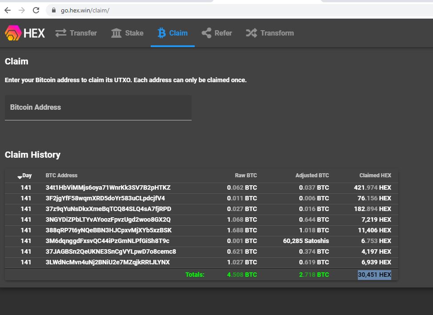Select address 3F2jgYfF58wqmXRD5doYr583uCLpdcjfV4
The height and width of the screenshot is (315, 433).
click(x=105, y=198)
